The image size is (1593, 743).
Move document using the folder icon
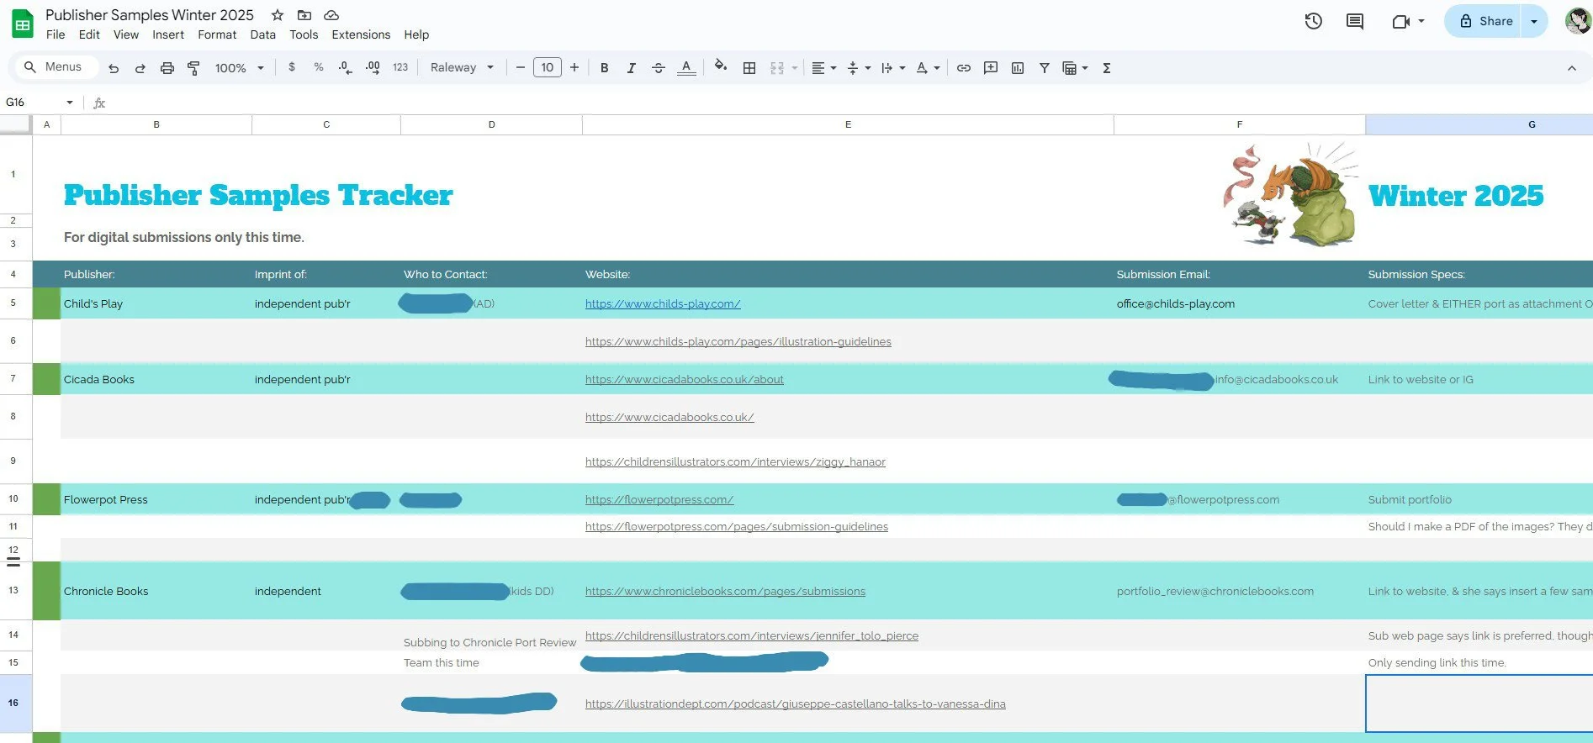pos(304,15)
